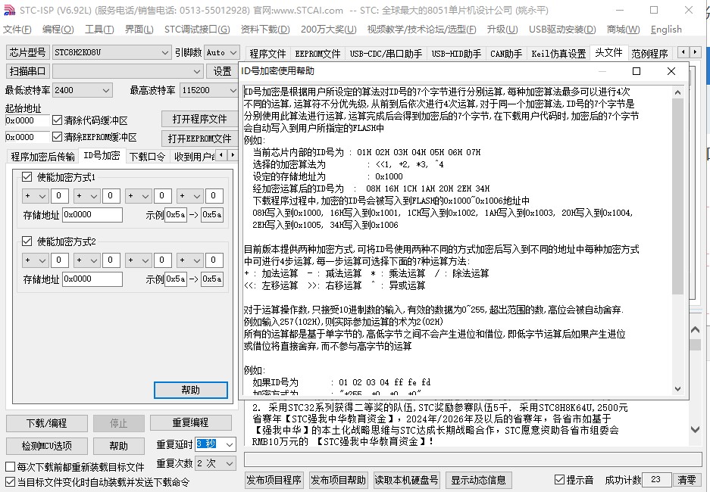Click the 清零 counter reset button
710x492 pixels.
[x=687, y=480]
